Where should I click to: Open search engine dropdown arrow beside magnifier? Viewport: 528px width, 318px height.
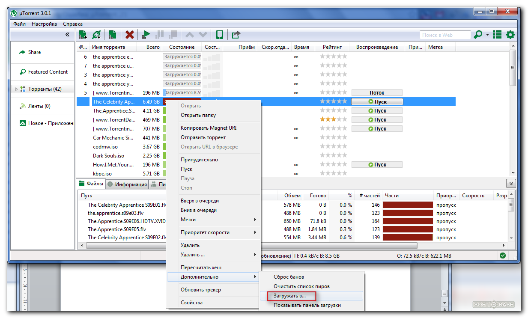coord(487,35)
